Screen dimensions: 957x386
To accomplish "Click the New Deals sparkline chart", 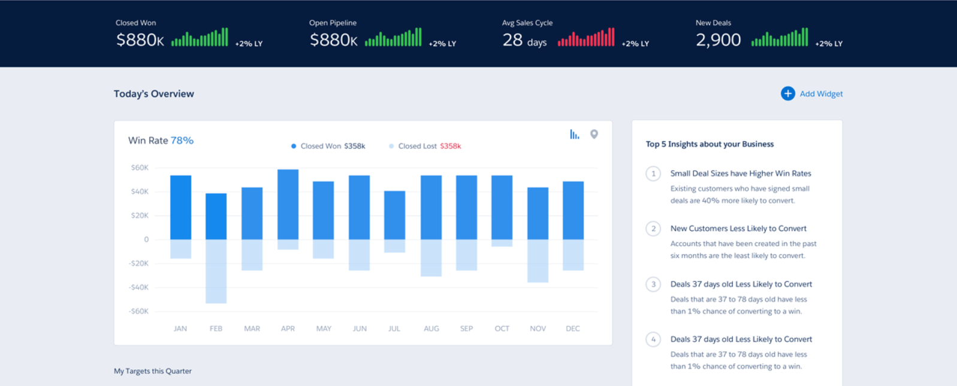I will coord(780,38).
